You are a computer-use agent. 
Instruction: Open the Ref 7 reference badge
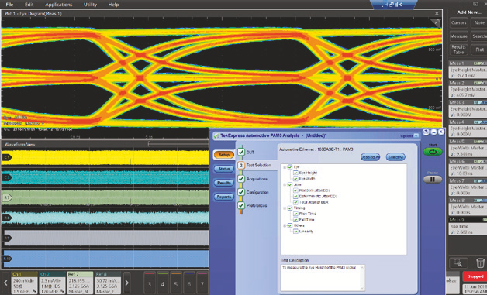[x=80, y=283]
